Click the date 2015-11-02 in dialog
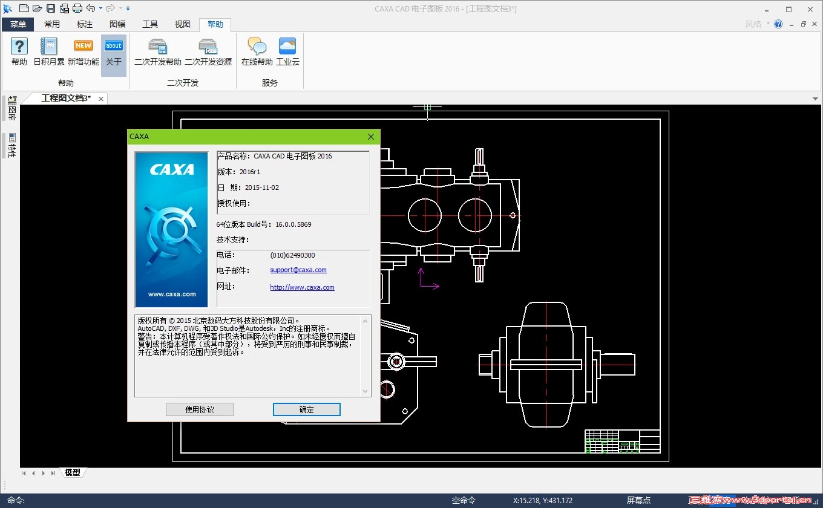 click(262, 187)
